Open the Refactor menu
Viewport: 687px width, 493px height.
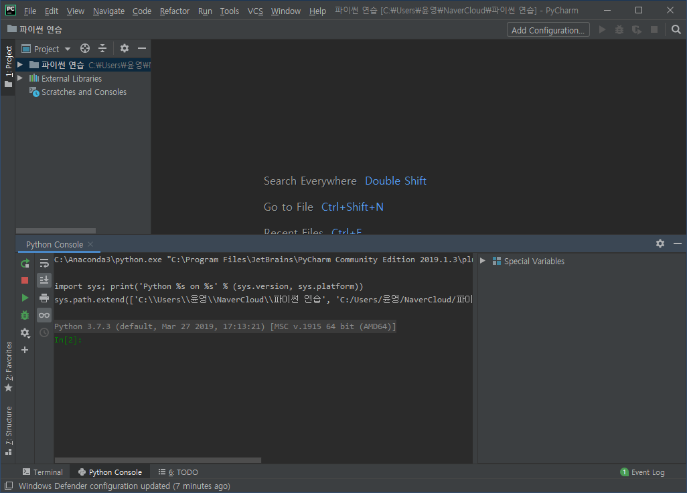pos(174,11)
